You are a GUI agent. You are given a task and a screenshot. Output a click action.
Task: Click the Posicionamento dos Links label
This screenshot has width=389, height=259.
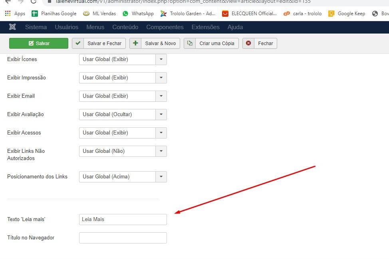pyautogui.click(x=37, y=176)
